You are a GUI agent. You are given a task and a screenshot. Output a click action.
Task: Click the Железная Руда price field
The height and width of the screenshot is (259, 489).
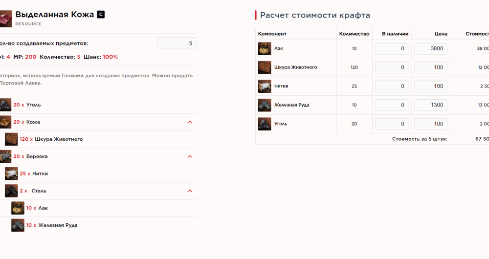pos(430,105)
